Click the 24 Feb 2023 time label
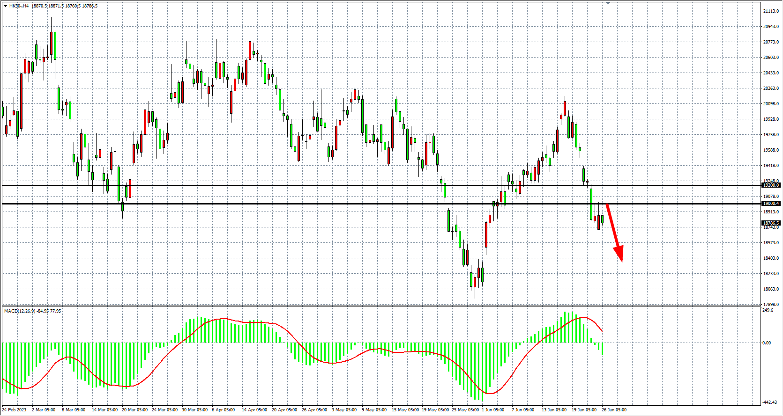This screenshot has height=416, width=783. tap(15, 410)
